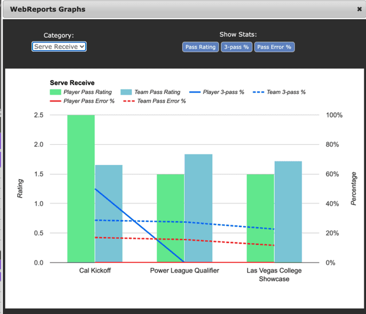Click the dashed Team 3-pass % legend line
This screenshot has width=366, height=314.
tap(259, 93)
